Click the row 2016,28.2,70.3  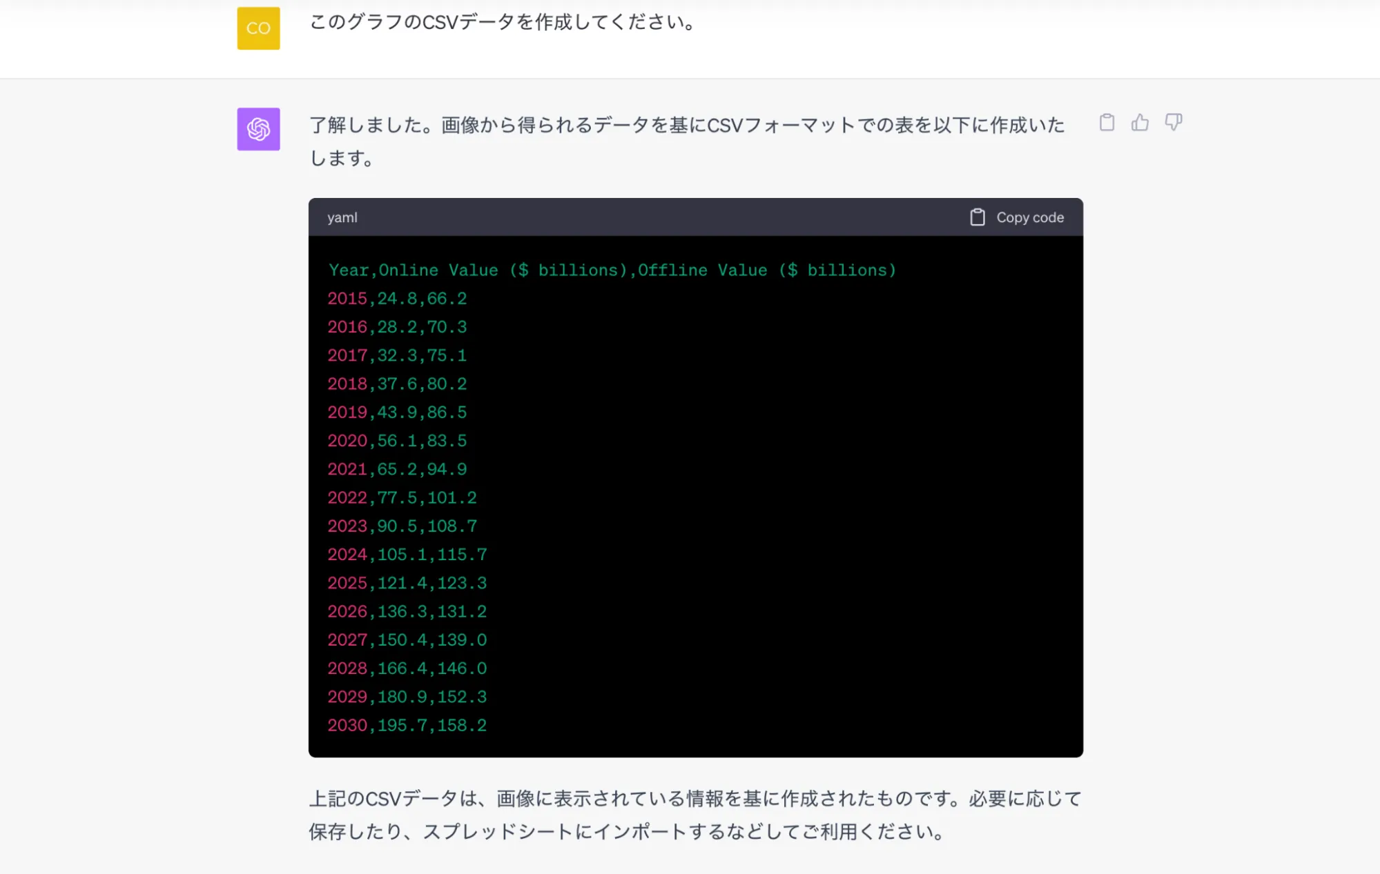[x=397, y=327]
